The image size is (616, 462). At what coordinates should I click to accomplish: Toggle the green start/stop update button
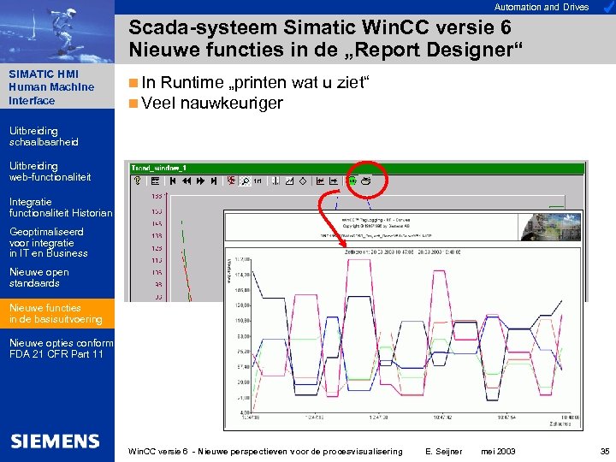pos(352,181)
